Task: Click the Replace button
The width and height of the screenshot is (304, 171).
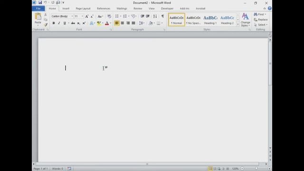Action: tap(261, 19)
